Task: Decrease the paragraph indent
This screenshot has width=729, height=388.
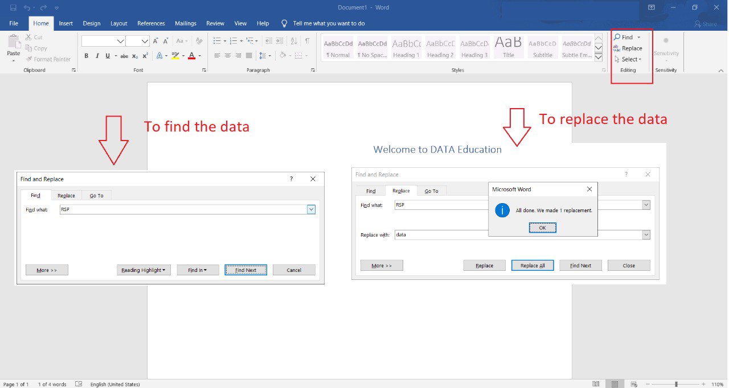Action: [x=268, y=41]
